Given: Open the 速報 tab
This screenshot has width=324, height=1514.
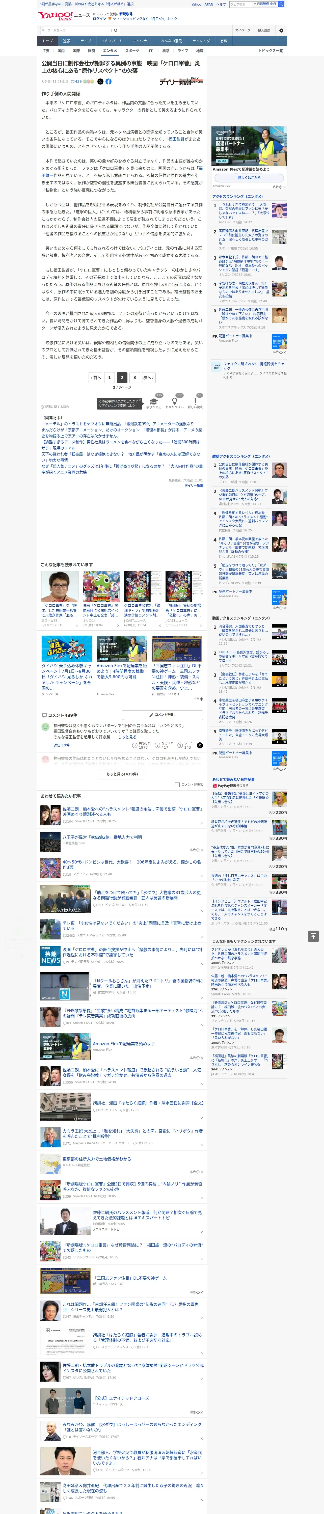Looking at the screenshot, I should click(x=66, y=41).
